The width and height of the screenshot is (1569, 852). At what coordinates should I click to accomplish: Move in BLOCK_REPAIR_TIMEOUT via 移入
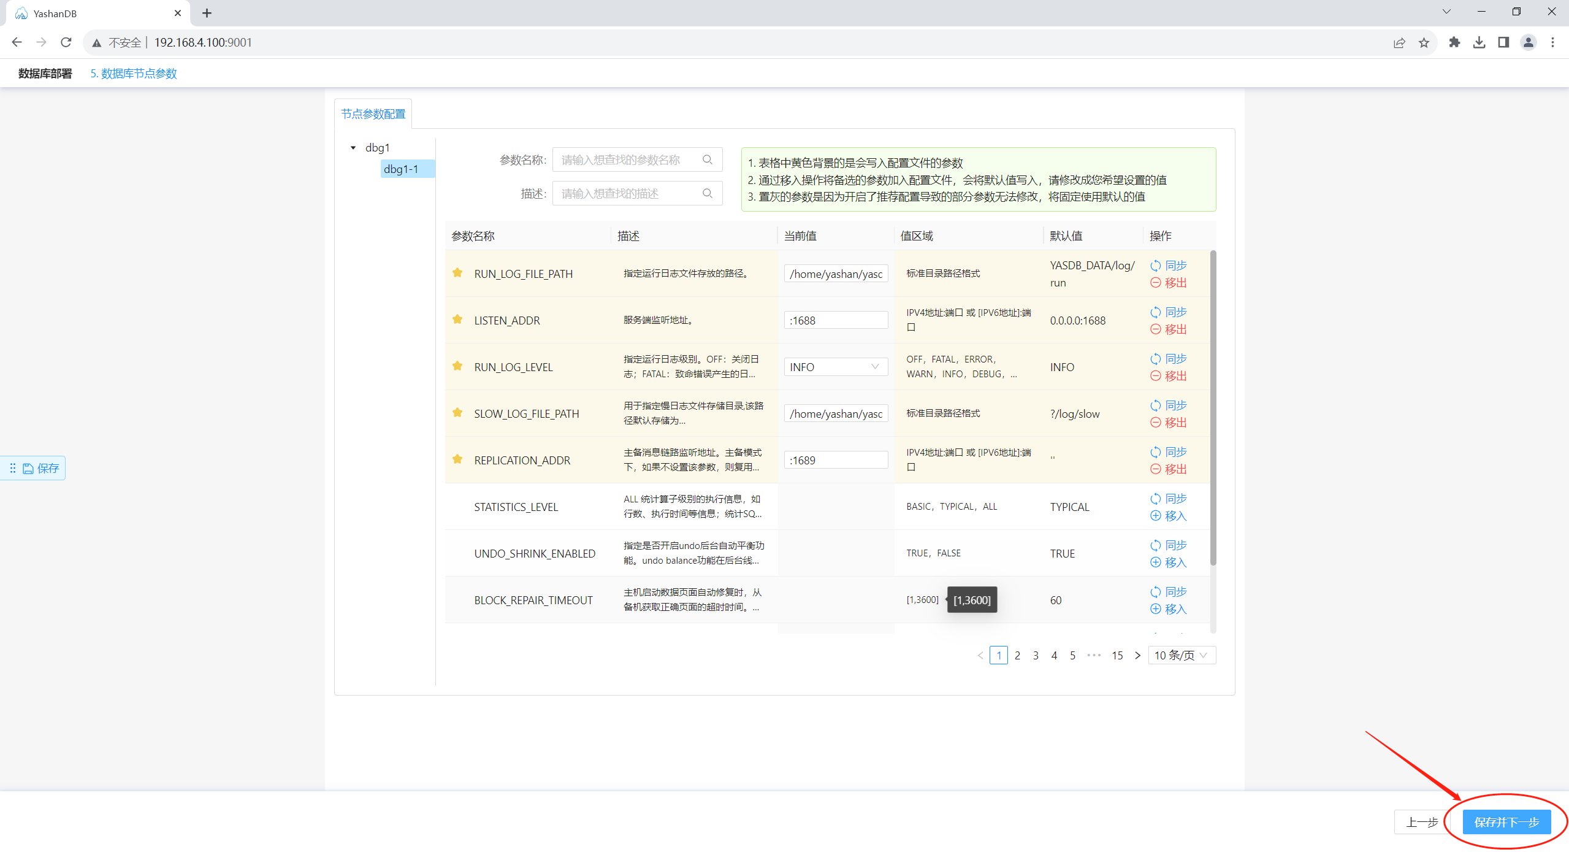coord(1169,609)
